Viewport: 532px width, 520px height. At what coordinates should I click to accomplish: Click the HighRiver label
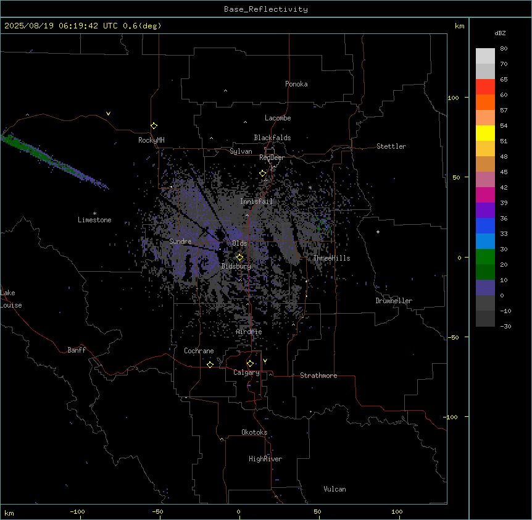click(265, 459)
